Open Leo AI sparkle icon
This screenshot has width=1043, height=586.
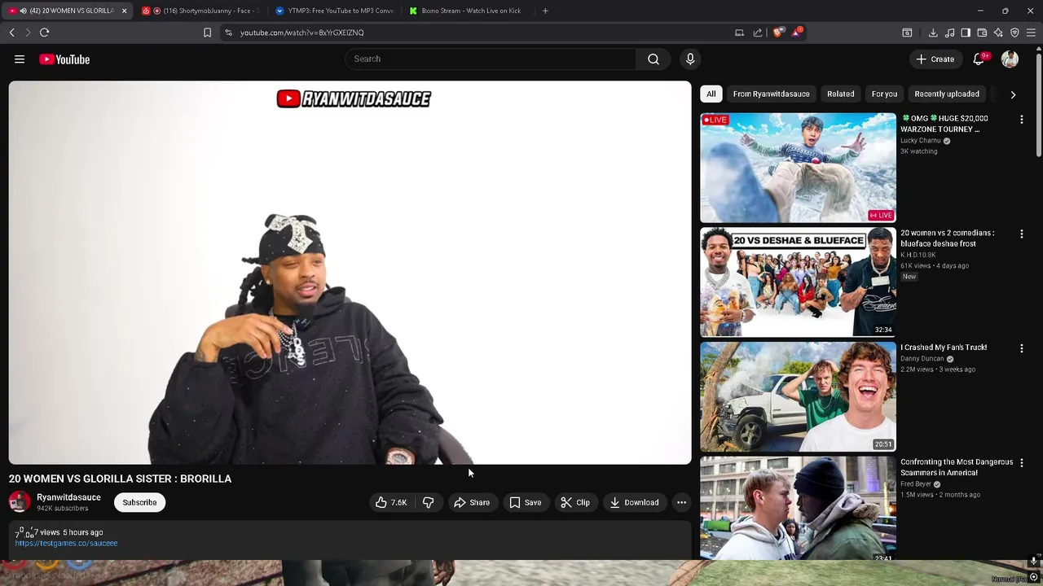998,33
